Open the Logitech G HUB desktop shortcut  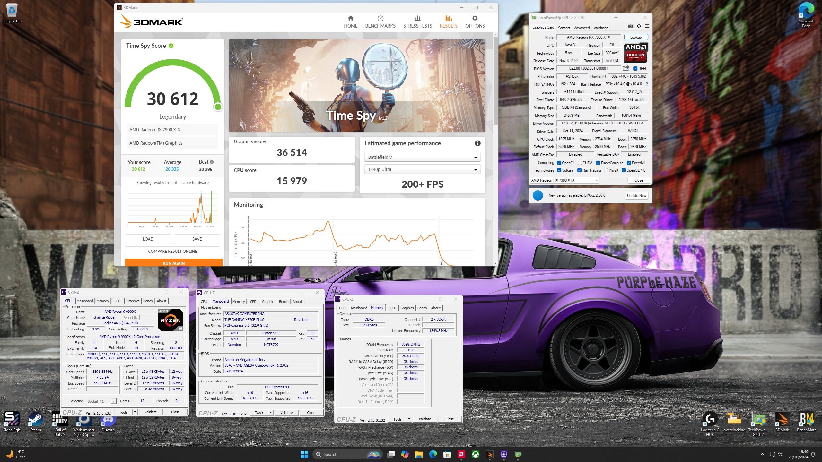(x=710, y=424)
